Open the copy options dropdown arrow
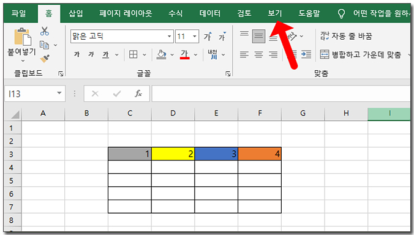The height and width of the screenshot is (235, 414). [x=56, y=45]
